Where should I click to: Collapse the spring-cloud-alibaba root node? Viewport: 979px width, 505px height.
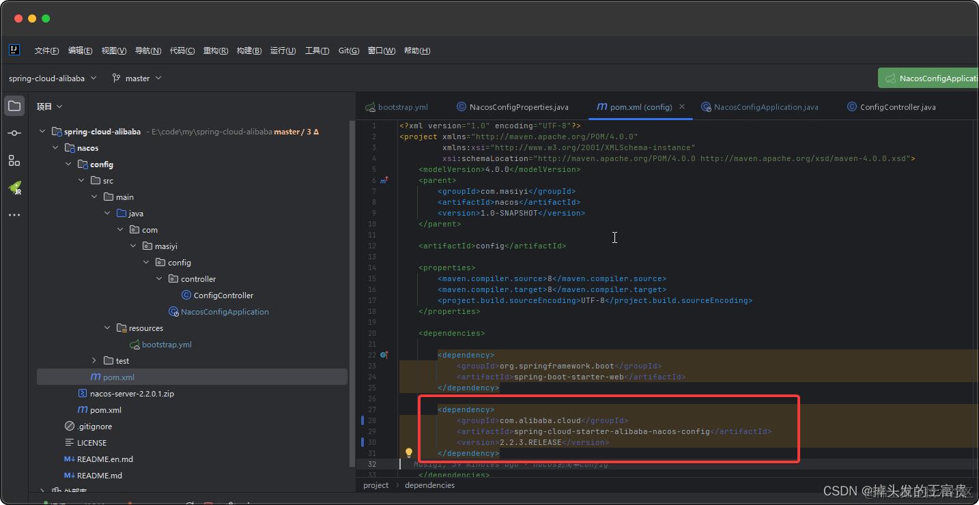pos(42,132)
